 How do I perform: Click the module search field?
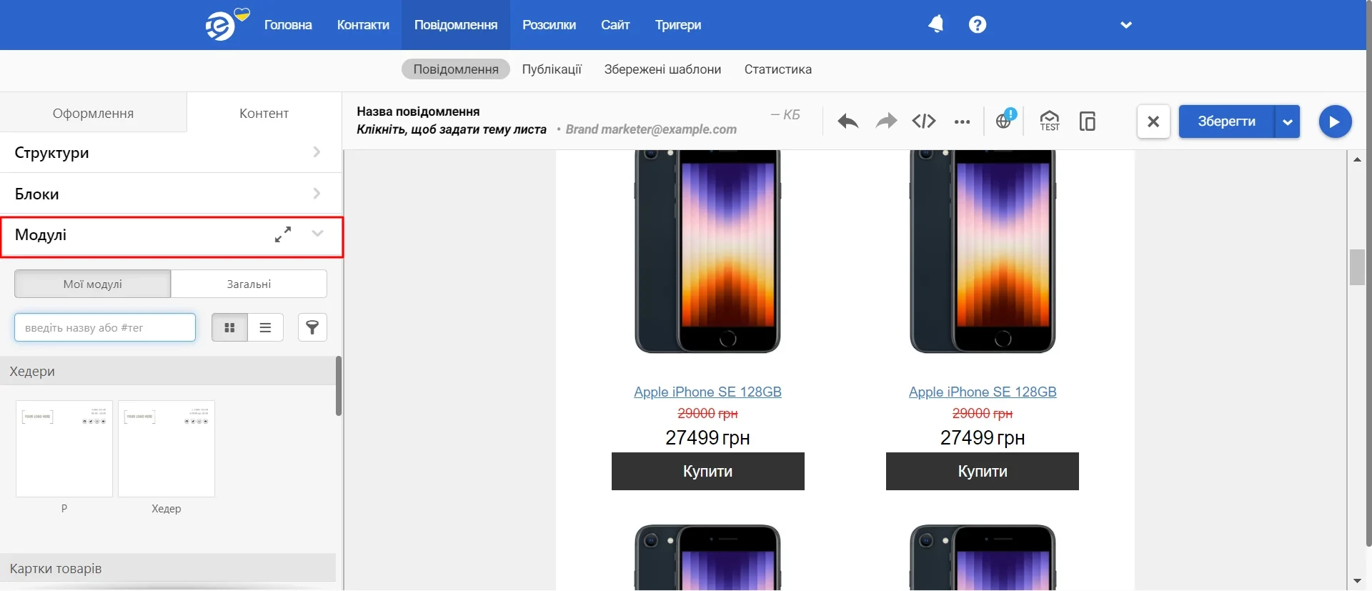coord(105,327)
